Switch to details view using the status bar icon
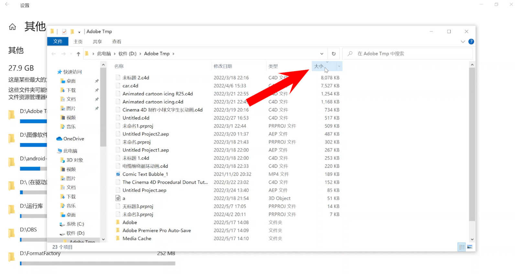The width and height of the screenshot is (515, 274). [462, 247]
